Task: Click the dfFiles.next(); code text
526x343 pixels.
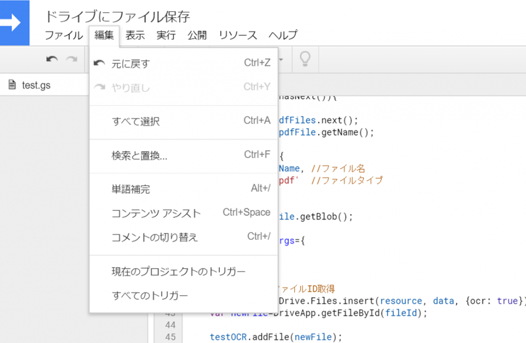Action: pyautogui.click(x=318, y=120)
